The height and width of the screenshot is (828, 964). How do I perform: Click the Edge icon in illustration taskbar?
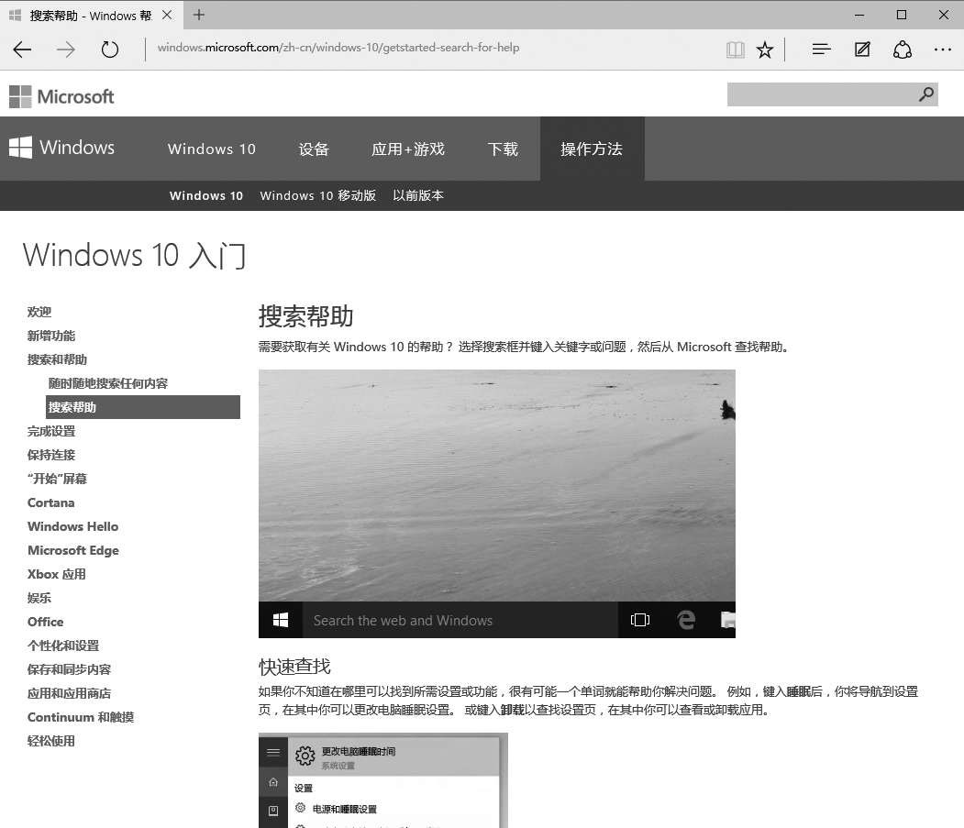click(686, 620)
